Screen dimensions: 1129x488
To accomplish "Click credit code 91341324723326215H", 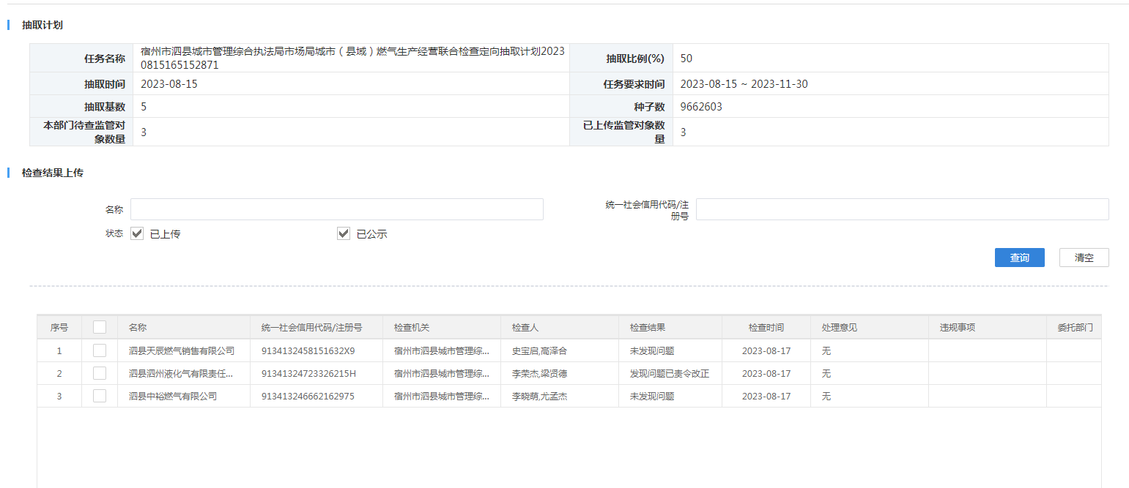I will pos(308,374).
